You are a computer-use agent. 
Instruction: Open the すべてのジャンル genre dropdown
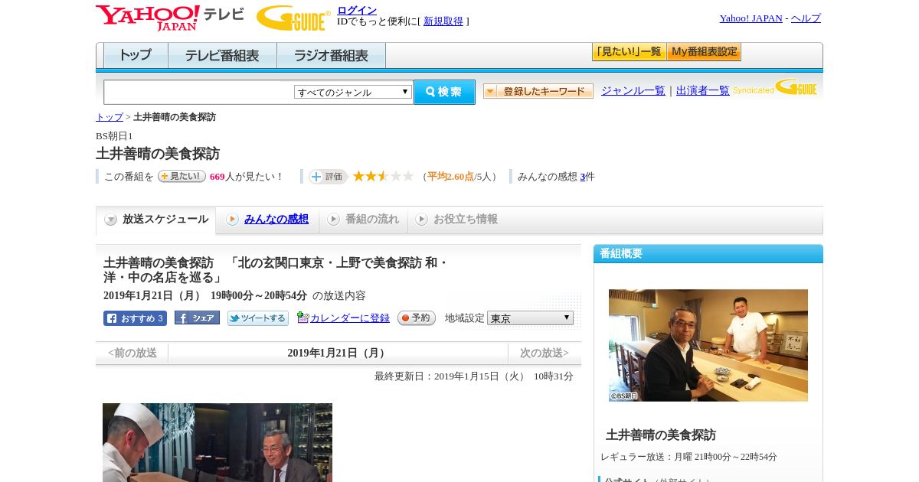point(353,92)
